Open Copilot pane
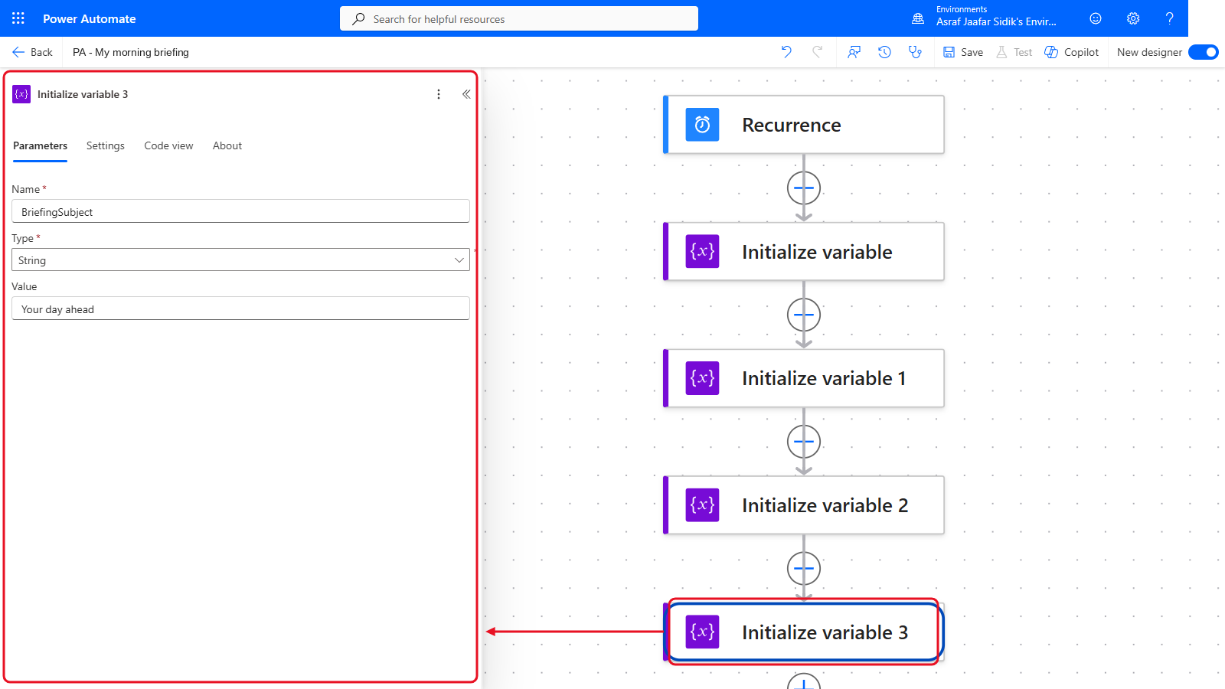 [1072, 52]
